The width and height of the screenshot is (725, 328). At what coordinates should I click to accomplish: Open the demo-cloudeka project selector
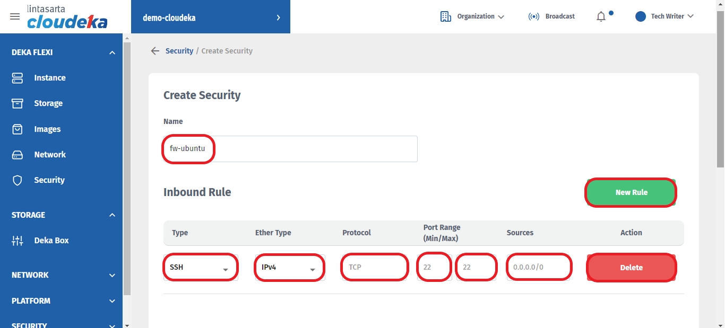[211, 17]
